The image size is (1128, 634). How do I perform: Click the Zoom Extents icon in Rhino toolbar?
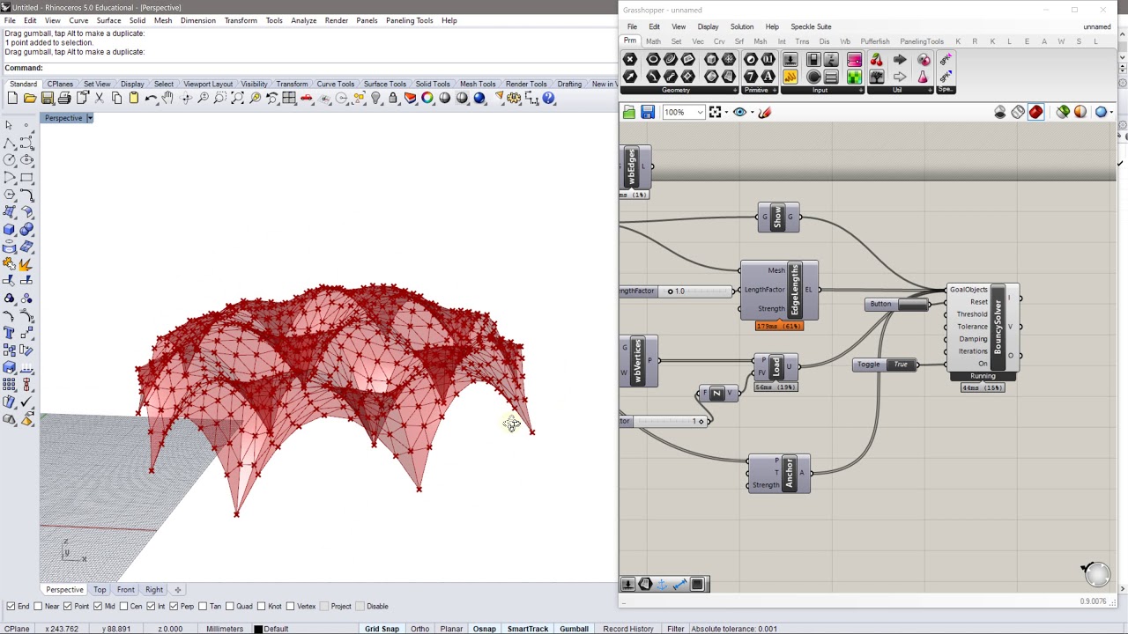point(237,99)
